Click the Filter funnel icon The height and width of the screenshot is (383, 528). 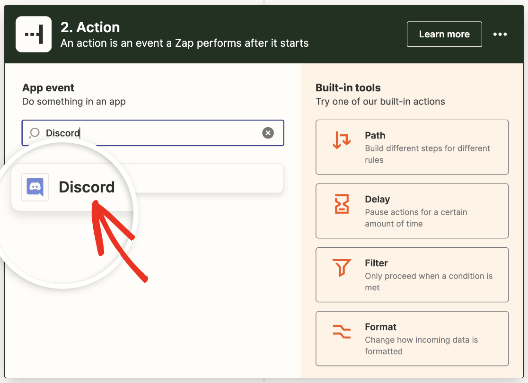tap(342, 268)
